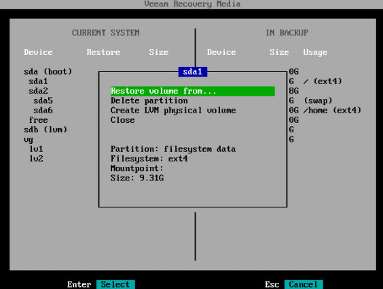Click the Select button at bottom
The width and height of the screenshot is (383, 289).
click(x=115, y=284)
